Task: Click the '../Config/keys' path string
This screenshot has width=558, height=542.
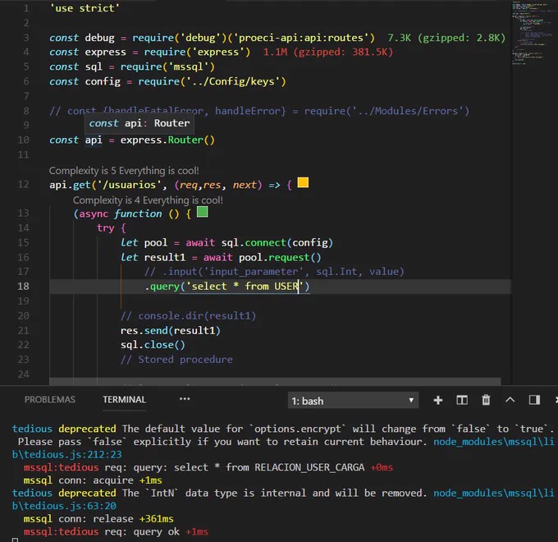Action: (x=233, y=81)
